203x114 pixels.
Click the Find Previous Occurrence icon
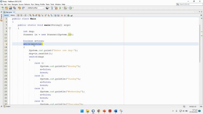[33, 16]
